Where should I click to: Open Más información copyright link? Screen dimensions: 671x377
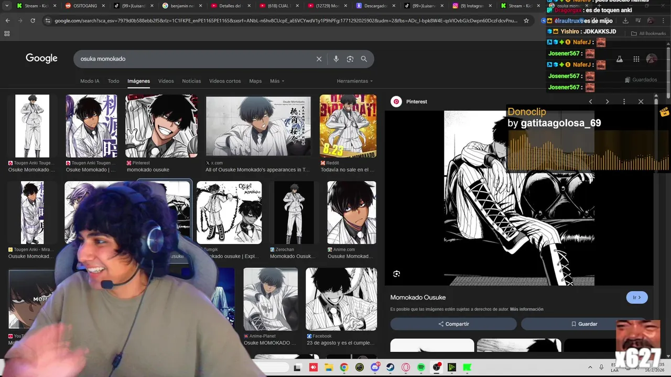526,309
